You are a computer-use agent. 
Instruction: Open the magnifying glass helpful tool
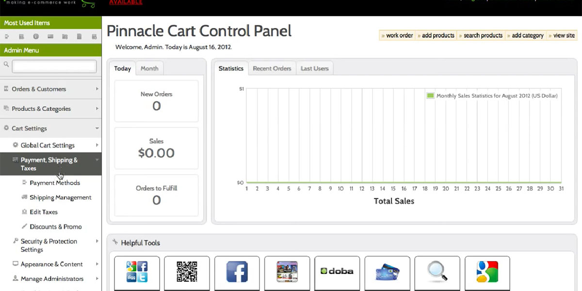pos(437,273)
